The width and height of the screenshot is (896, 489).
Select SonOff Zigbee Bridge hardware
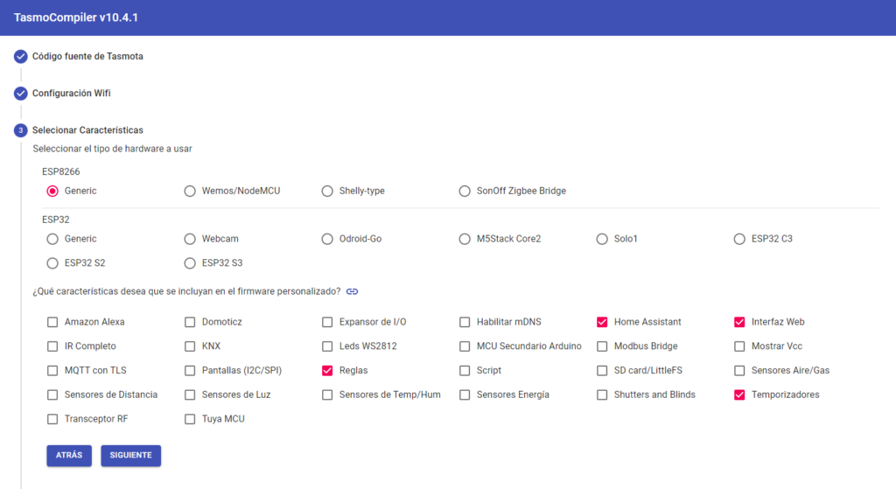coord(465,192)
